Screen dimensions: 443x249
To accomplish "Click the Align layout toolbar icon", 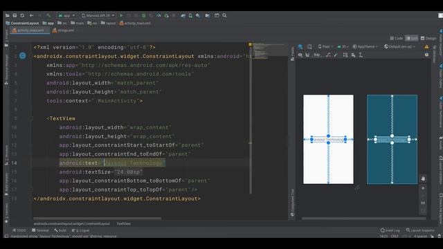I will (353, 55).
